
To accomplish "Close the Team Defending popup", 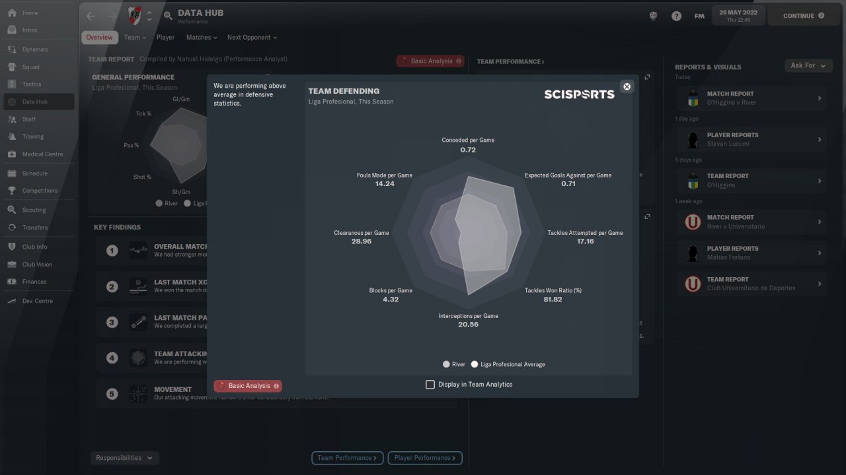I will 627,86.
